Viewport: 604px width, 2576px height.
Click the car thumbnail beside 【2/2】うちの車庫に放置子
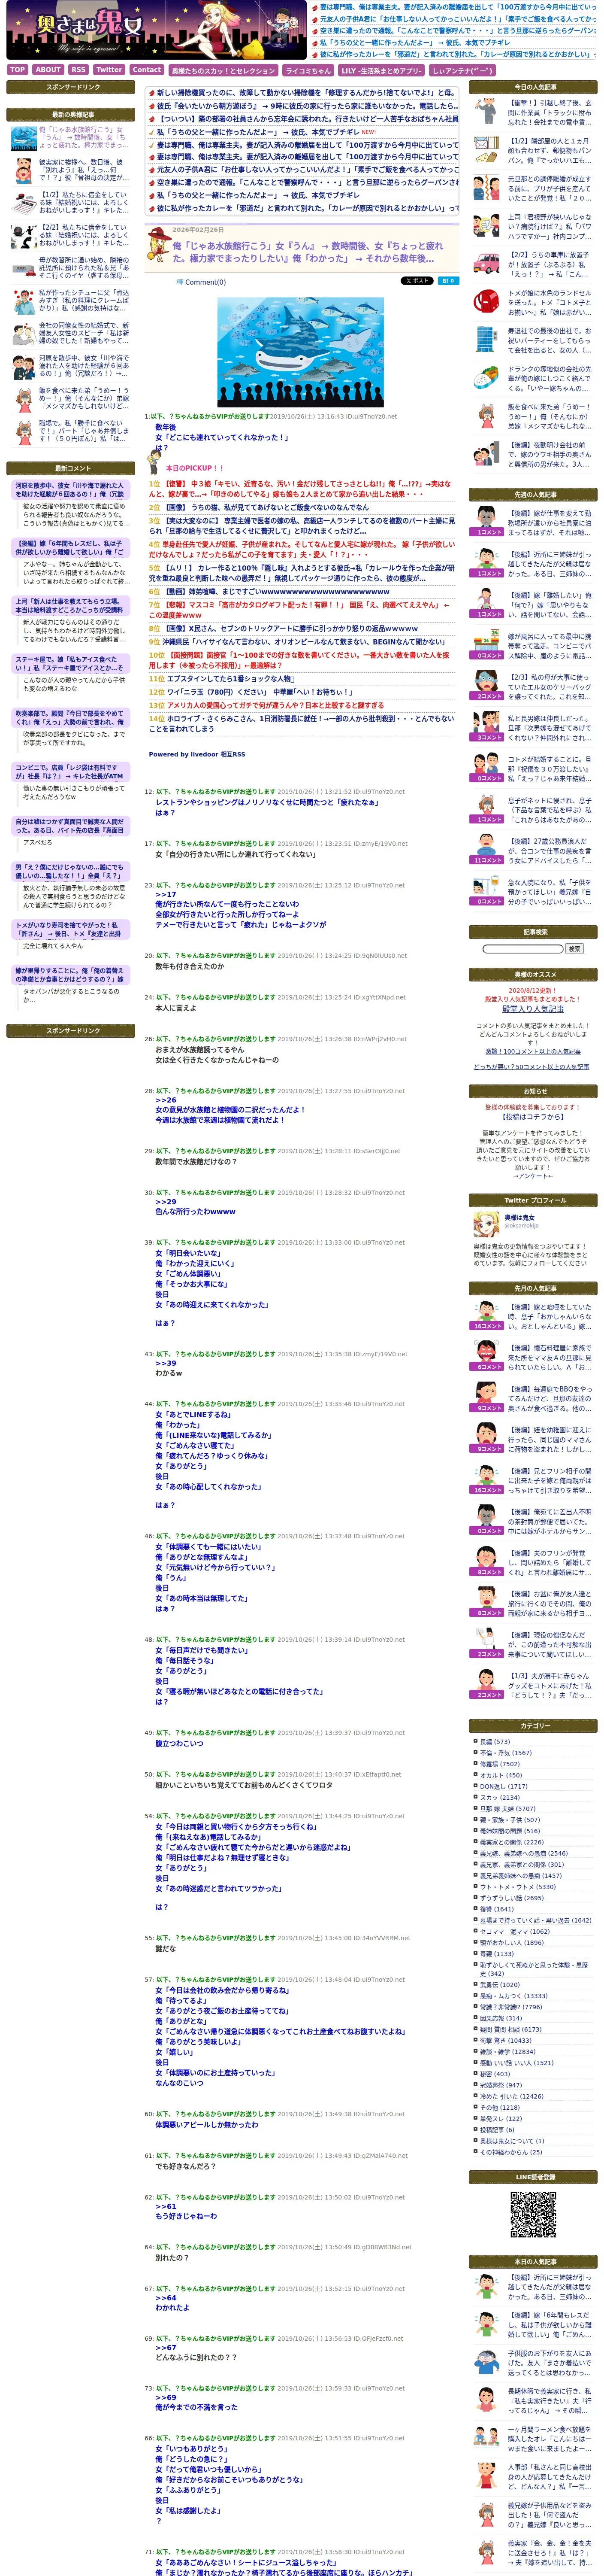(486, 263)
